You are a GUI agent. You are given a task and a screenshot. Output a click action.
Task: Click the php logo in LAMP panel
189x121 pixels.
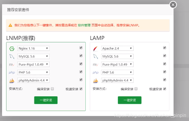[x=96, y=73]
